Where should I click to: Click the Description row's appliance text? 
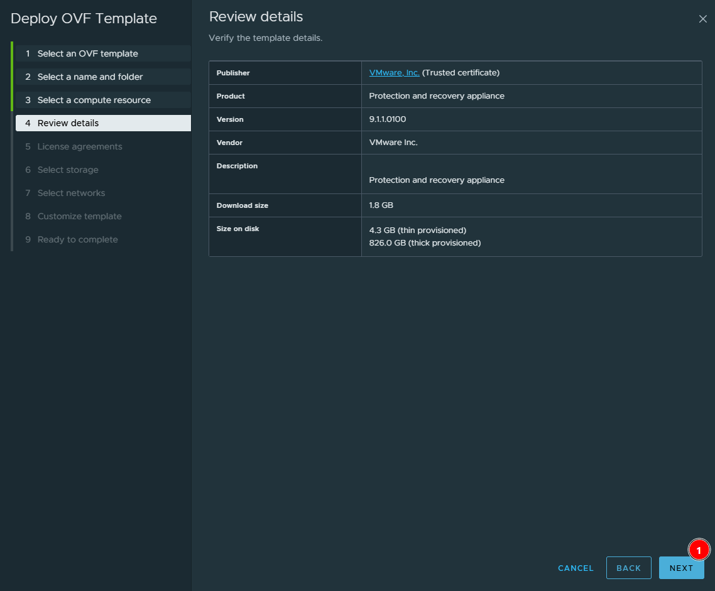pyautogui.click(x=437, y=180)
